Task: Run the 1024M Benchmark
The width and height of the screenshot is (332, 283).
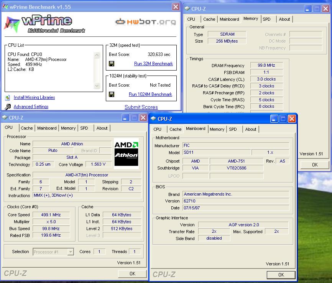Action: 150,94
